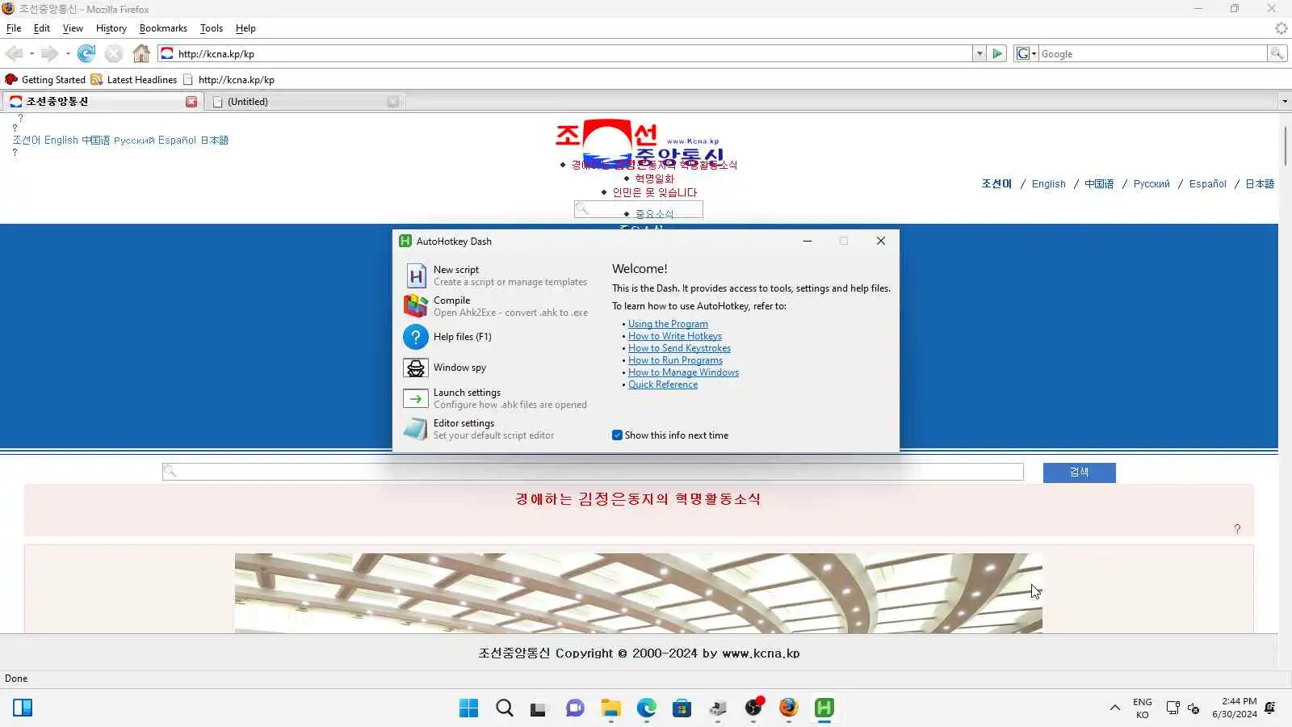Switch to Firefox taskbar icon

pos(788,708)
